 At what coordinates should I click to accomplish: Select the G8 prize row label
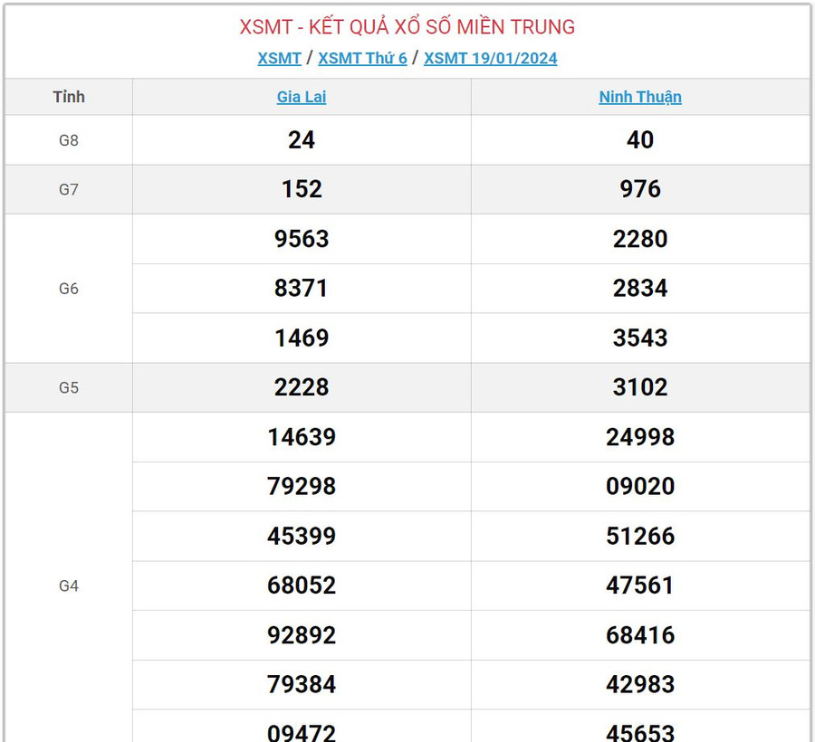(69, 140)
